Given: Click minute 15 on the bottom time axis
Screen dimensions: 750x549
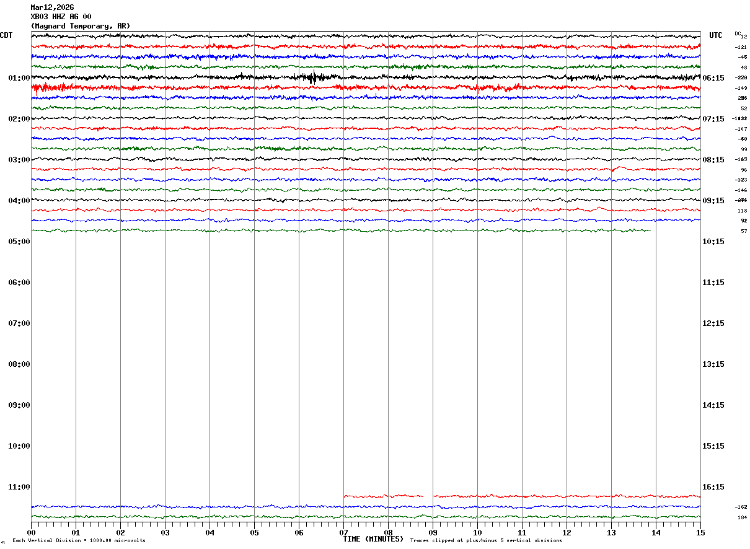Looking at the screenshot, I should (700, 532).
